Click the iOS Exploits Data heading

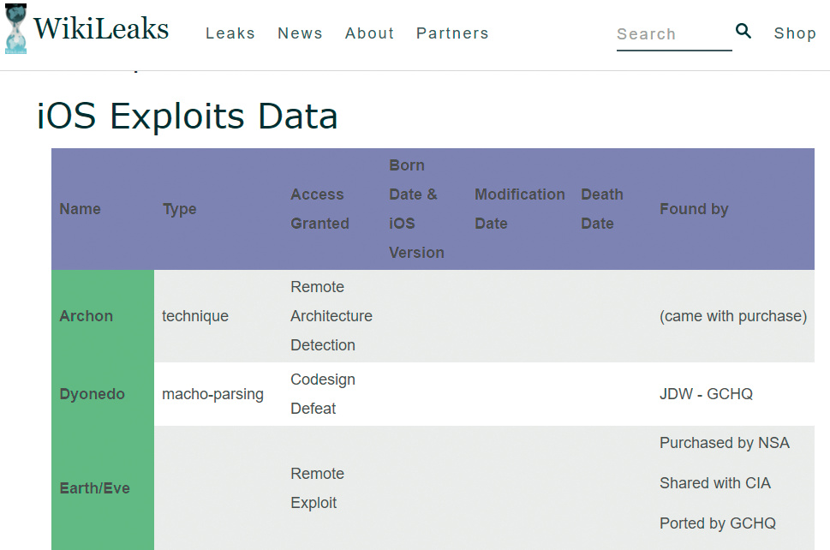(x=188, y=117)
